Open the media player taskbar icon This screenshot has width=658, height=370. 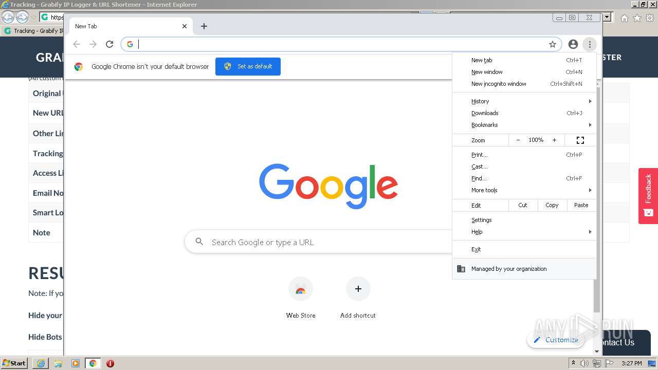pos(76,363)
